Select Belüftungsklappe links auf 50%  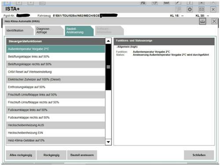pyautogui.click(x=55, y=57)
